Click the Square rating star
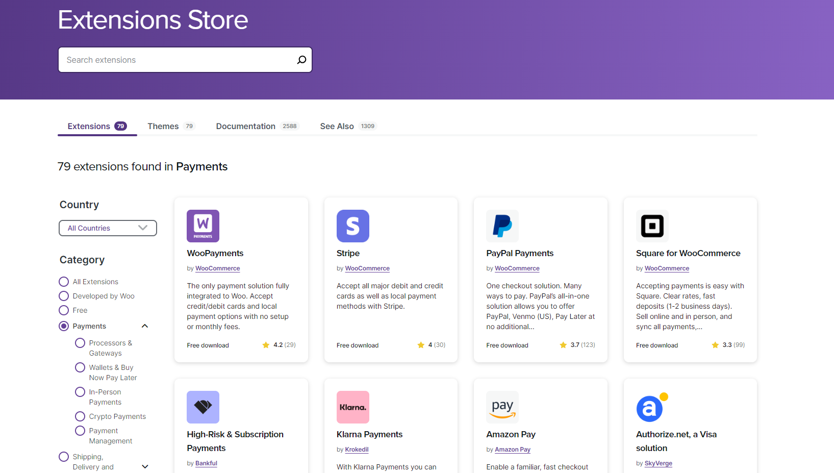Screen dimensions: 834x473 click(715, 345)
